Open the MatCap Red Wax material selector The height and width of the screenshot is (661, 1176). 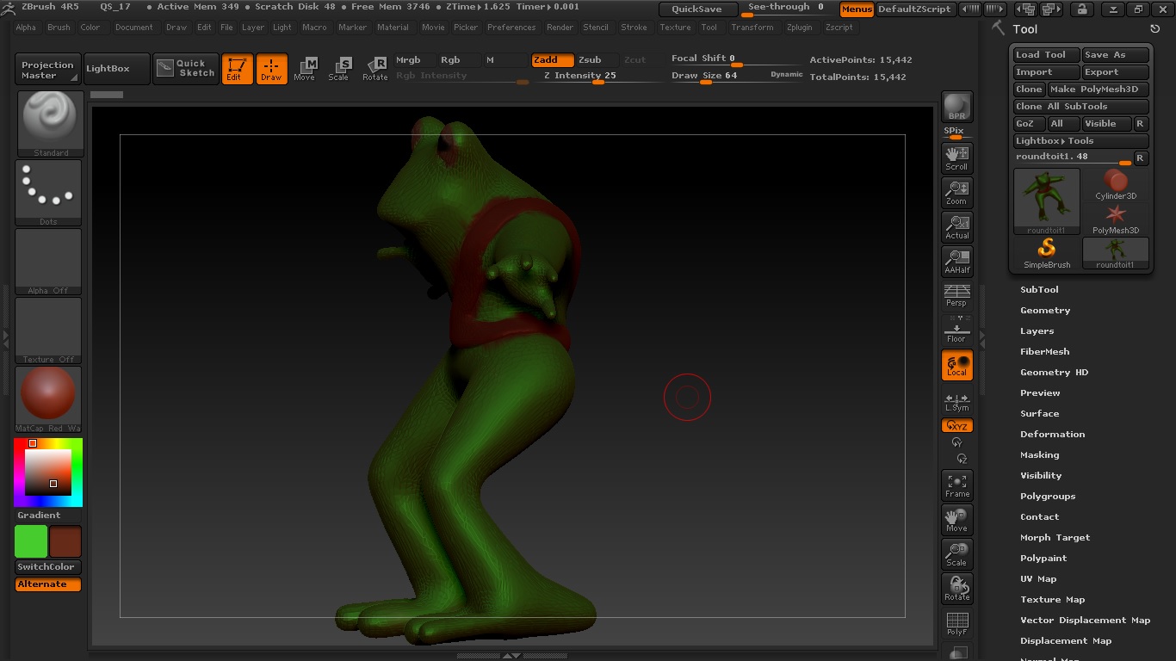tap(48, 399)
